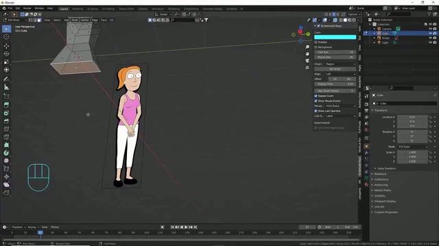Select the Extrude Region tool
The width and height of the screenshot is (439, 246).
6,105
